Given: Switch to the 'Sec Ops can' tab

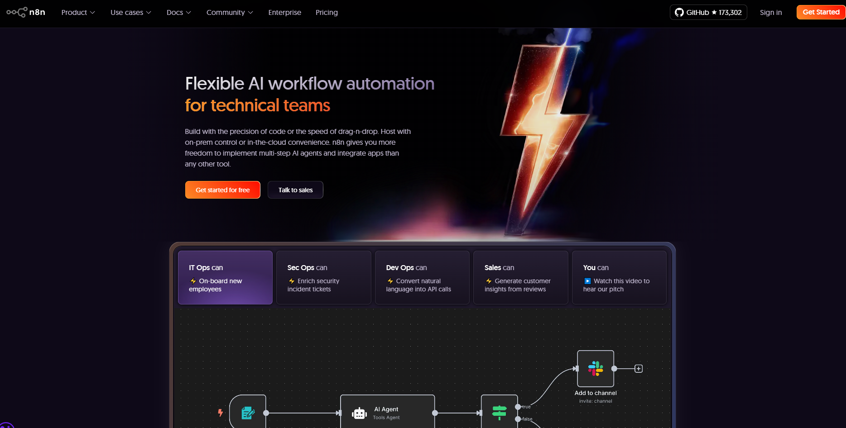Looking at the screenshot, I should (x=323, y=277).
